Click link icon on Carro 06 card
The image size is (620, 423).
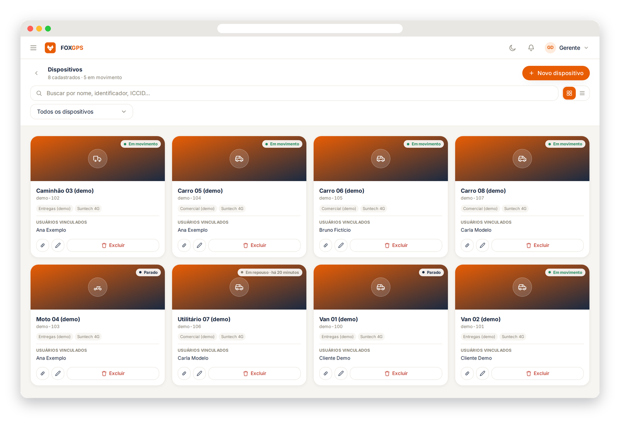tap(325, 245)
